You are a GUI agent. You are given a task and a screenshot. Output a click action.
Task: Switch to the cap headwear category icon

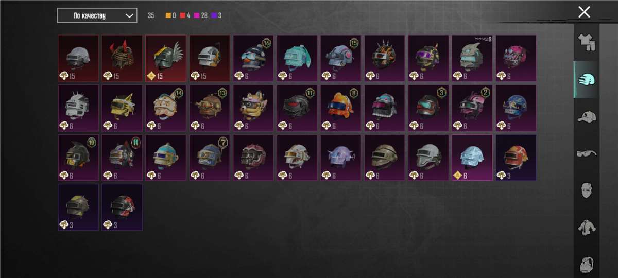(x=586, y=116)
